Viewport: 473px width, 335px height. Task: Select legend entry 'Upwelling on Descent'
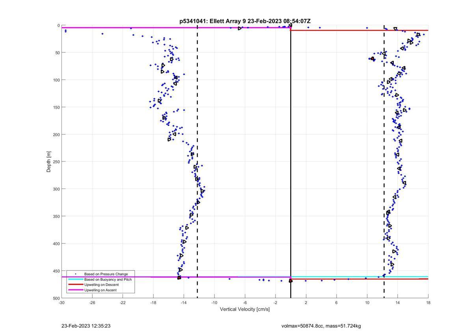pyautogui.click(x=101, y=285)
